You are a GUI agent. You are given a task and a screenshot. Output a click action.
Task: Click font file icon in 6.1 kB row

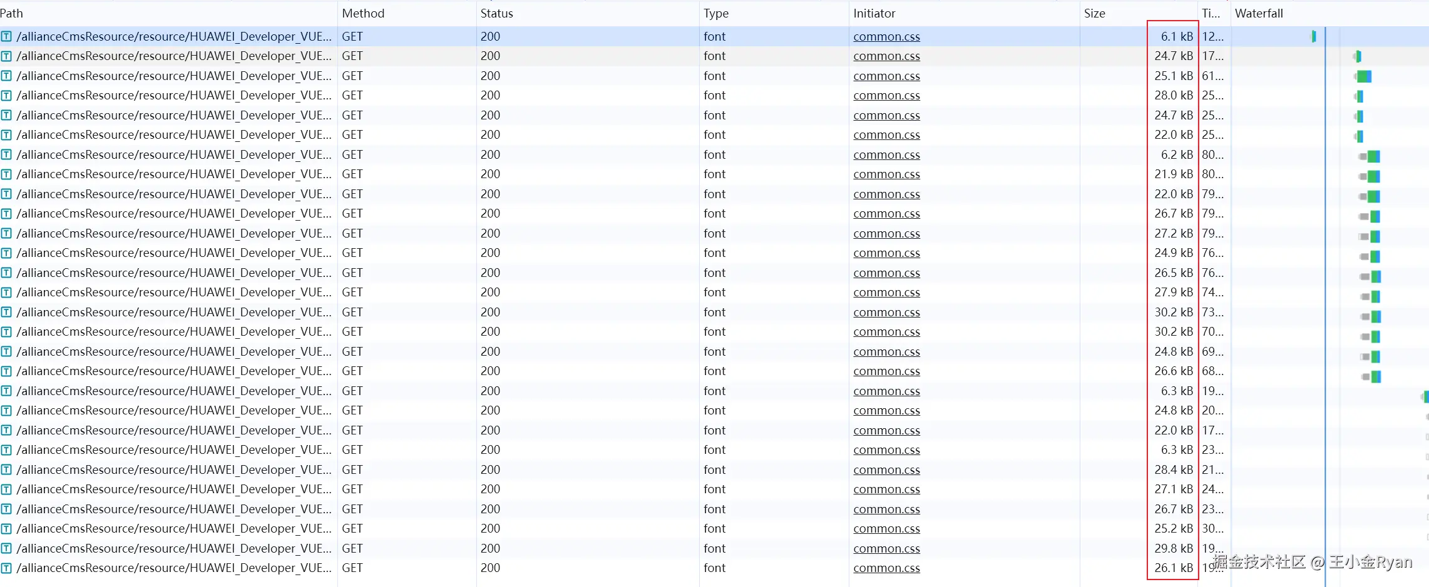click(6, 36)
